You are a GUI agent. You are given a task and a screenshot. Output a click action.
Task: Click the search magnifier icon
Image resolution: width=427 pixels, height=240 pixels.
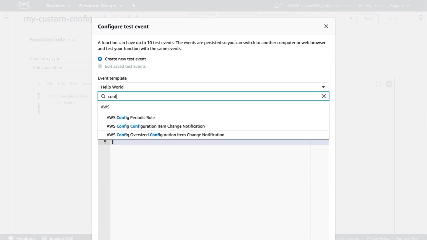[x=103, y=96]
